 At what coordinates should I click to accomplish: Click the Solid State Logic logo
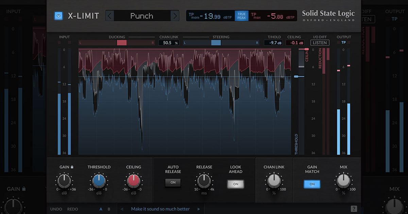click(x=328, y=16)
